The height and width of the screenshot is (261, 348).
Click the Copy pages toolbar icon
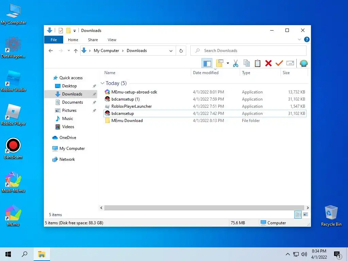coord(247,63)
